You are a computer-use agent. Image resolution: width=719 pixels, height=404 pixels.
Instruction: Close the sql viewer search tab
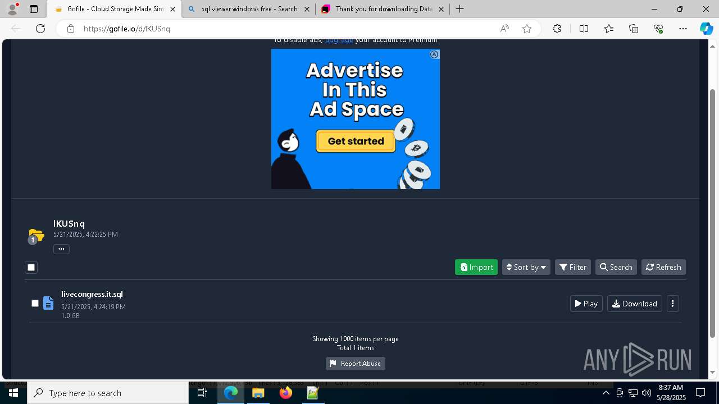(x=307, y=9)
